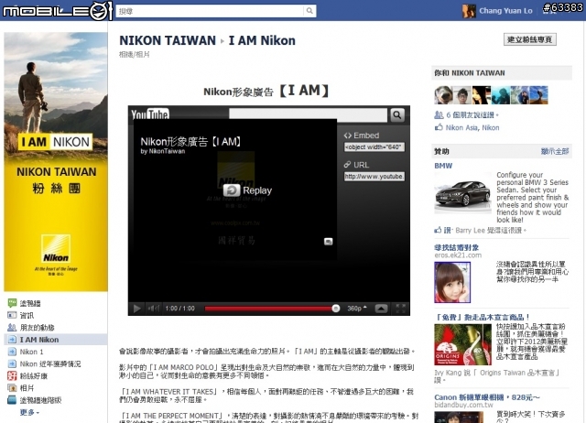Expand the 更多 menu in sidebar

pos(29,412)
